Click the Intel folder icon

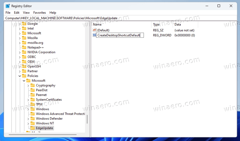[24, 28]
